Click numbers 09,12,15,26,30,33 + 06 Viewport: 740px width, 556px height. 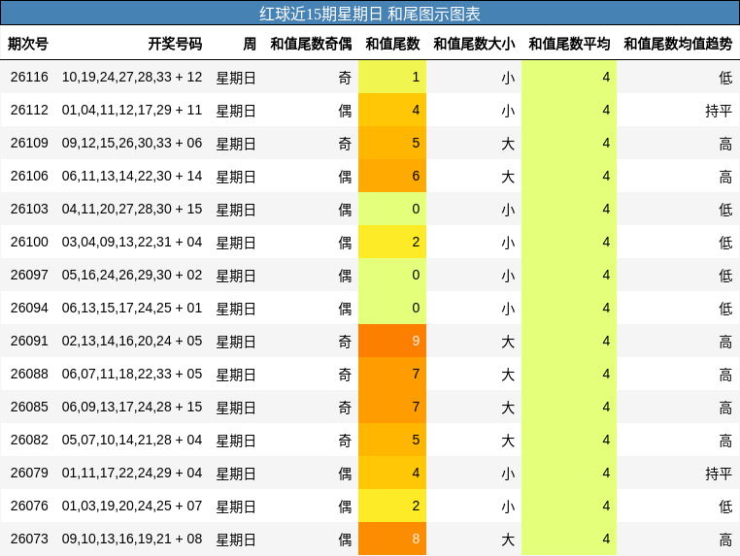(132, 143)
